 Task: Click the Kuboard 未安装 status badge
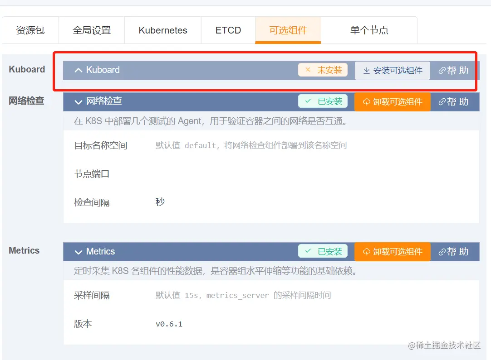click(323, 70)
